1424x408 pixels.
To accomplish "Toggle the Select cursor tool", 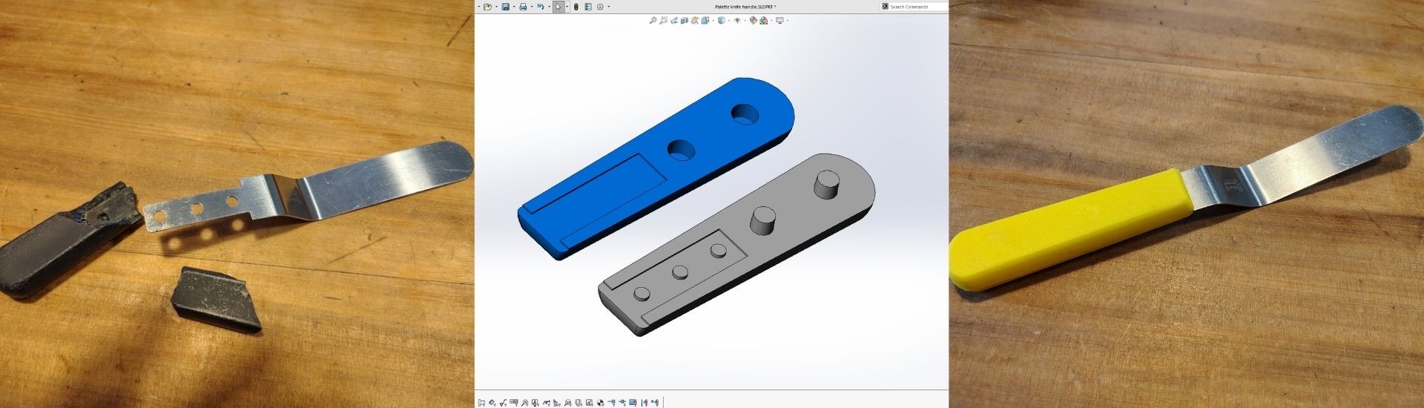I will point(558,7).
